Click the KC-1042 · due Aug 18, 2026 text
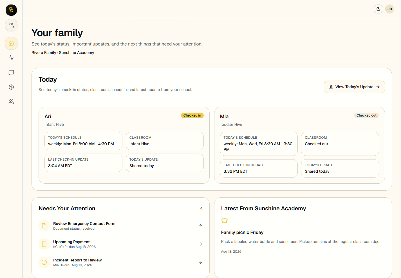401x278 pixels. [x=74, y=247]
